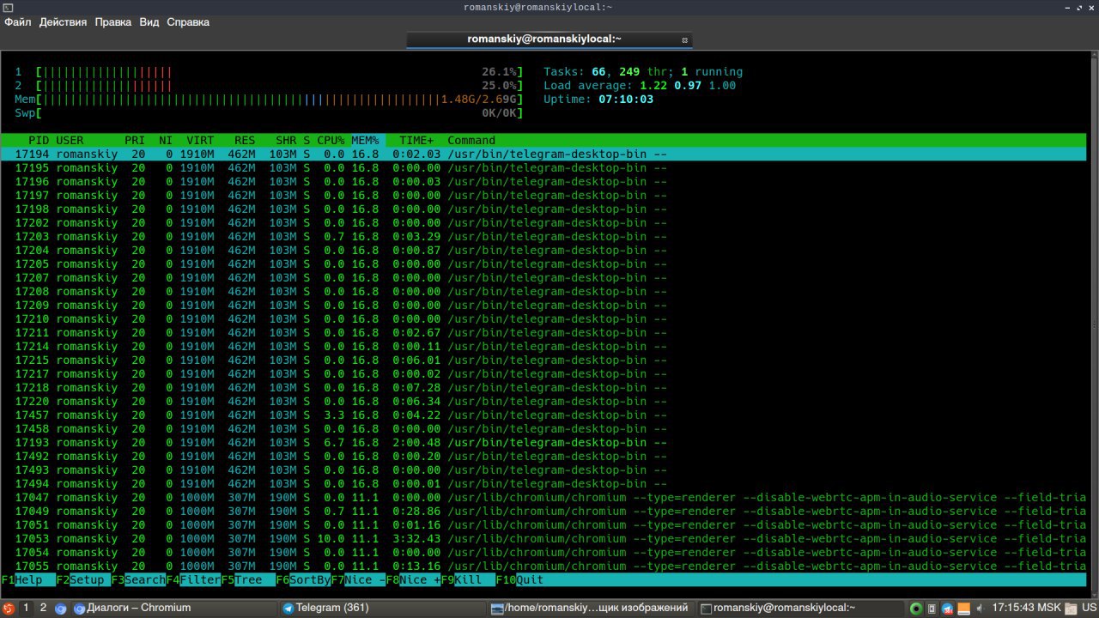Select chromium process row PID 17055
This screenshot has width=1099, height=618.
coord(543,566)
